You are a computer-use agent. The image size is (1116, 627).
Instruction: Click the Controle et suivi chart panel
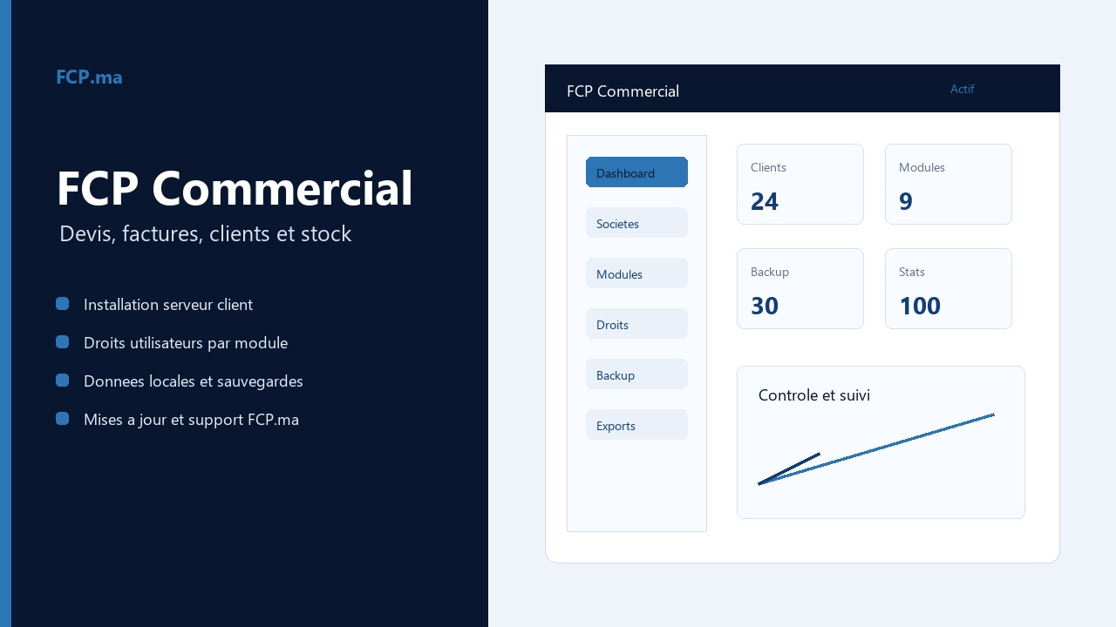(881, 442)
